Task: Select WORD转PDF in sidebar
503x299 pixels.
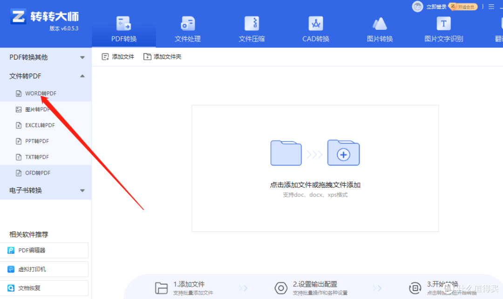Action: coord(46,93)
